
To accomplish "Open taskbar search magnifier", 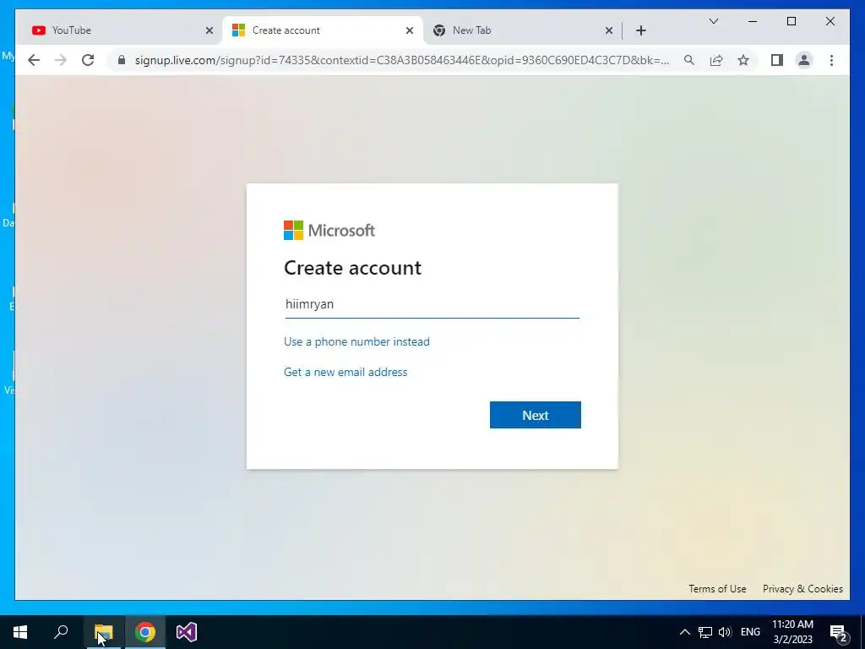I will [61, 632].
